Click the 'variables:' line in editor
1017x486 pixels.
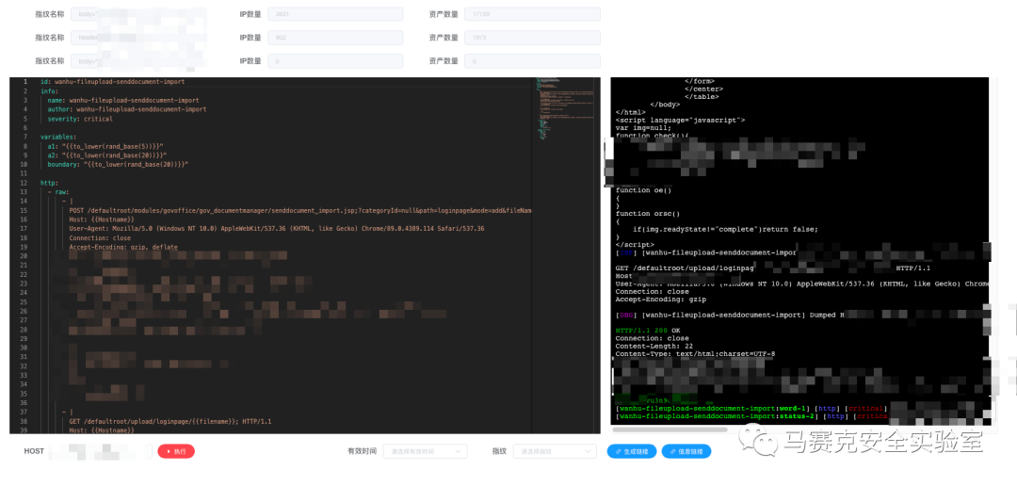(x=58, y=137)
